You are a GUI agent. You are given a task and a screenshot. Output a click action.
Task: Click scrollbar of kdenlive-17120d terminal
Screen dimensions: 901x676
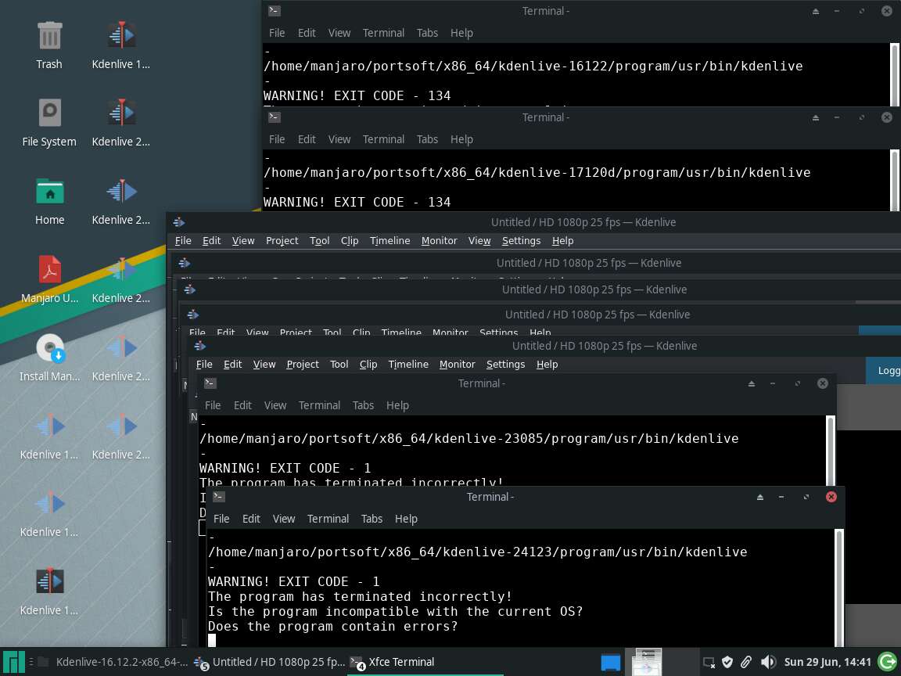[894, 181]
